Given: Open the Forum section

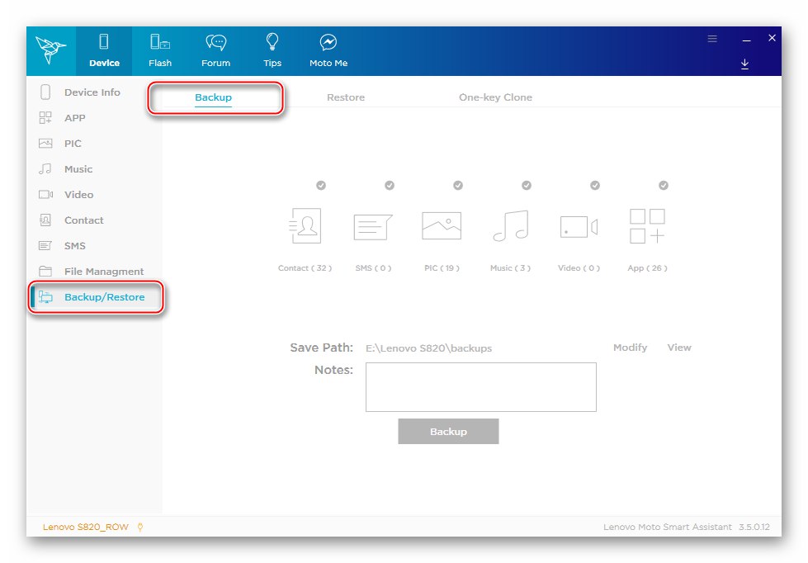Looking at the screenshot, I should [216, 51].
